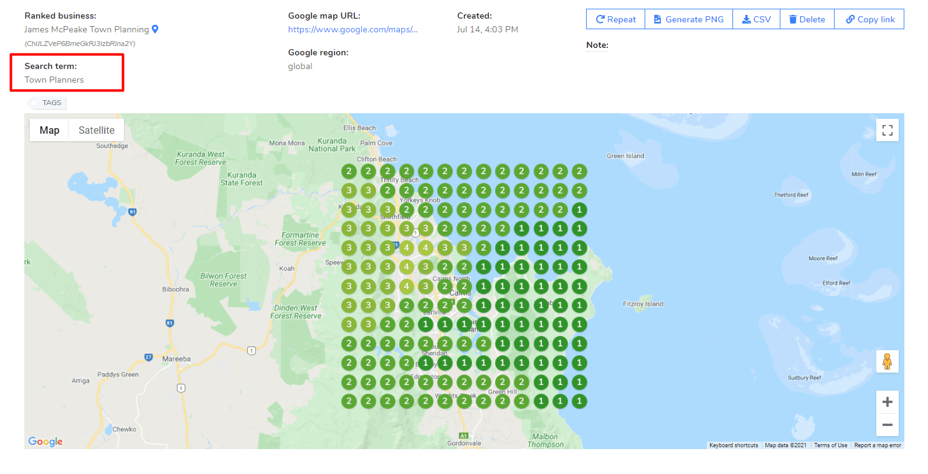Switch to Map view

[49, 130]
